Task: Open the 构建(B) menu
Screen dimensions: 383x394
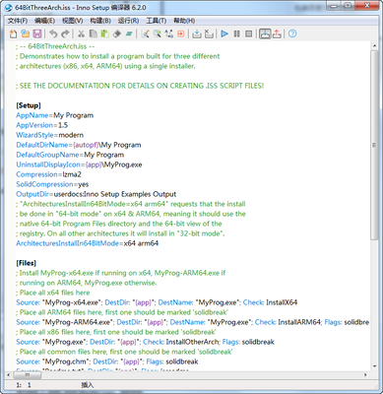Action: (100, 21)
